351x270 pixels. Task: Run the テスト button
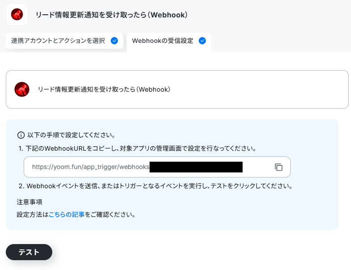coord(29,252)
